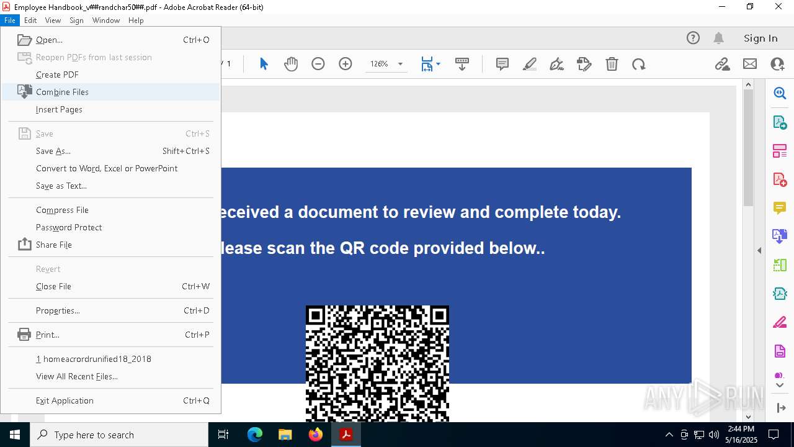Click the scrolling mode keyboard icon

pos(462,64)
